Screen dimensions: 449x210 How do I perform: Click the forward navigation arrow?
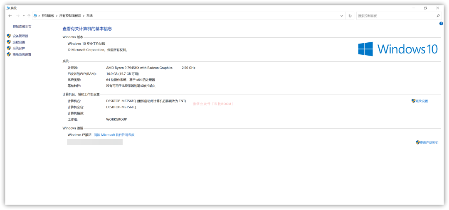[18, 16]
